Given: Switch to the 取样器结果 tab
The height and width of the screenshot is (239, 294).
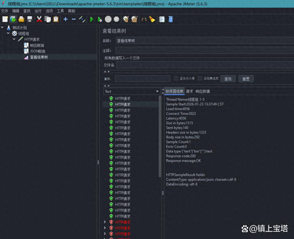Looking at the screenshot, I should coord(174,91).
